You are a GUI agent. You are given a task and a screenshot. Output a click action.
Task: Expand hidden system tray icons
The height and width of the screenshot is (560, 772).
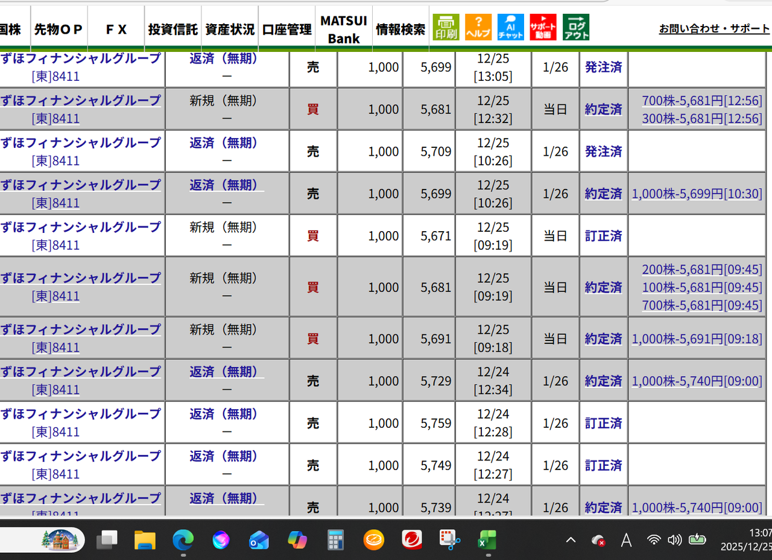click(x=570, y=539)
